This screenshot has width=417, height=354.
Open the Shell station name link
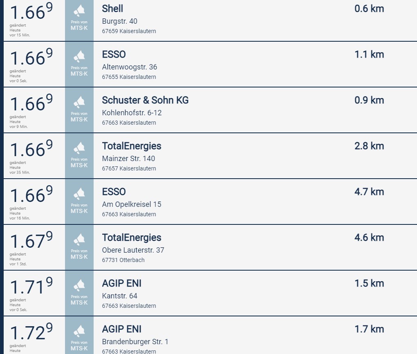point(112,9)
